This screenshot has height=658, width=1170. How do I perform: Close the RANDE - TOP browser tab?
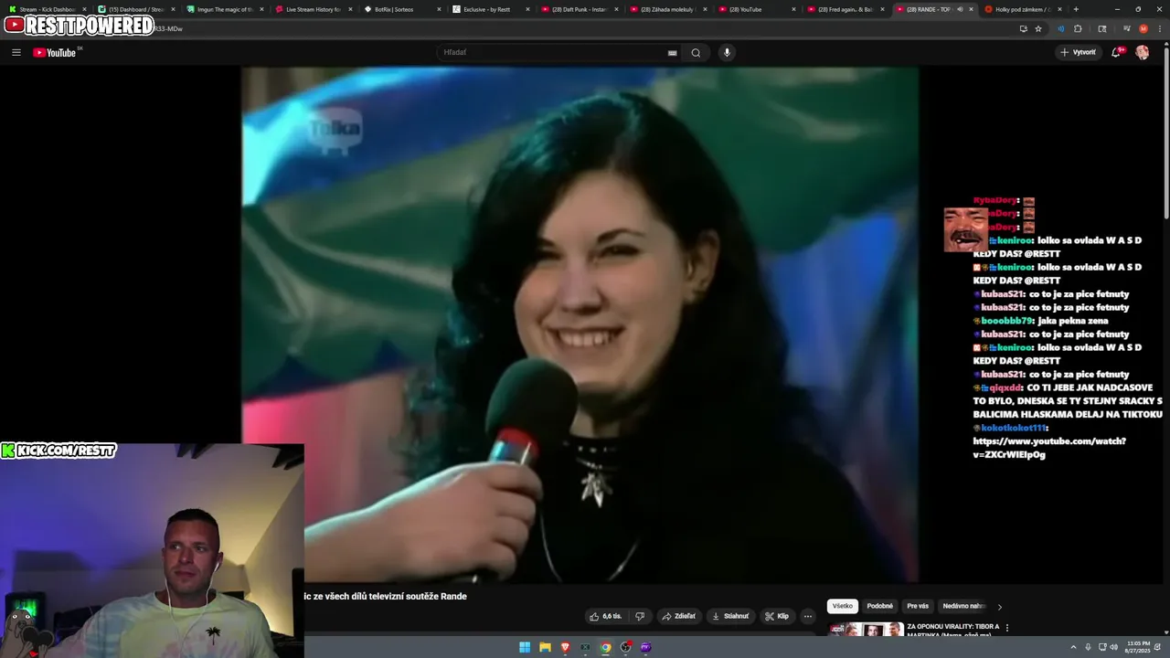(x=971, y=9)
